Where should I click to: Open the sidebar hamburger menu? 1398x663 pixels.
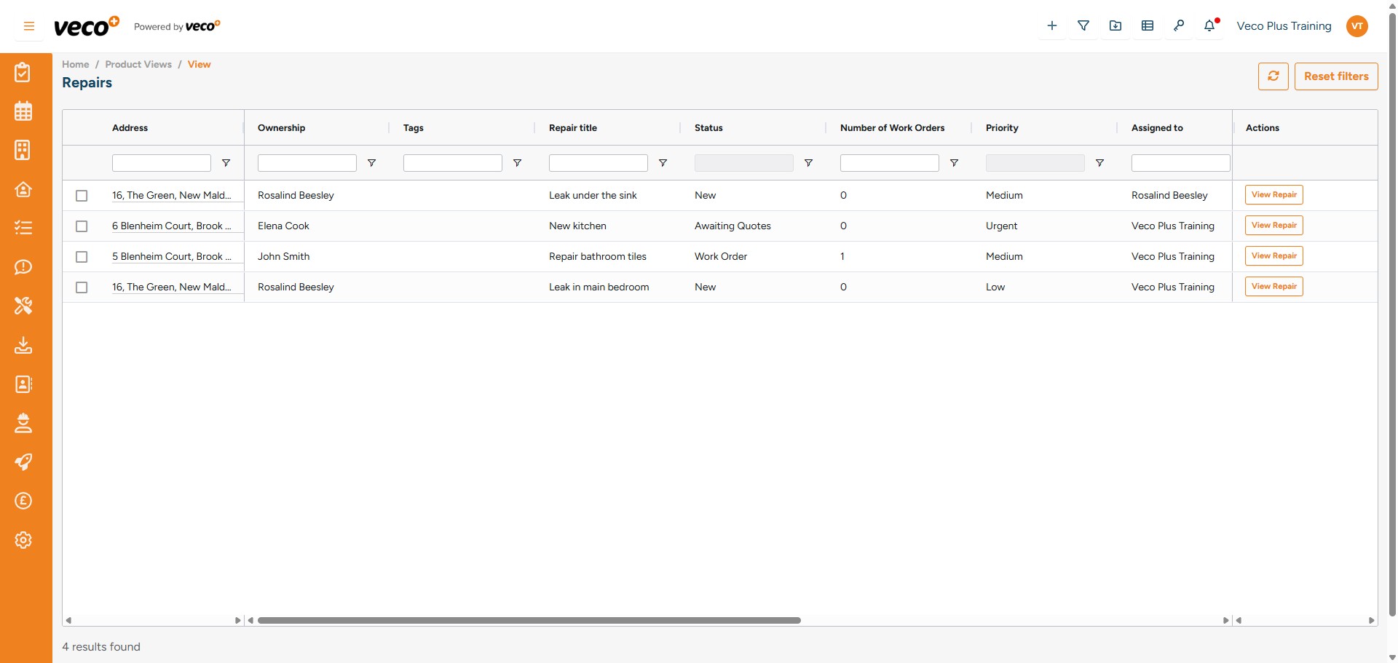[28, 25]
